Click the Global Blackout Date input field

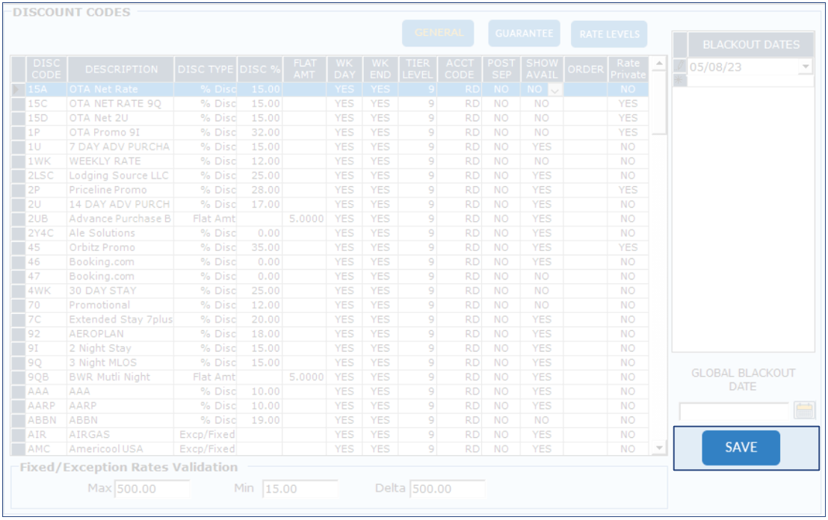click(733, 410)
